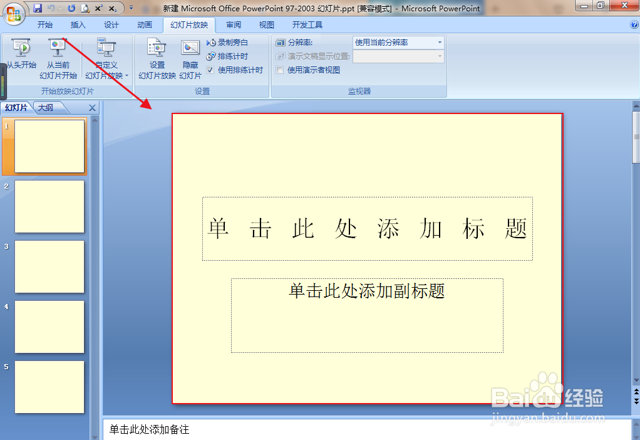Go to previous slide via double-up arrow
640x440 pixels.
[x=636, y=392]
